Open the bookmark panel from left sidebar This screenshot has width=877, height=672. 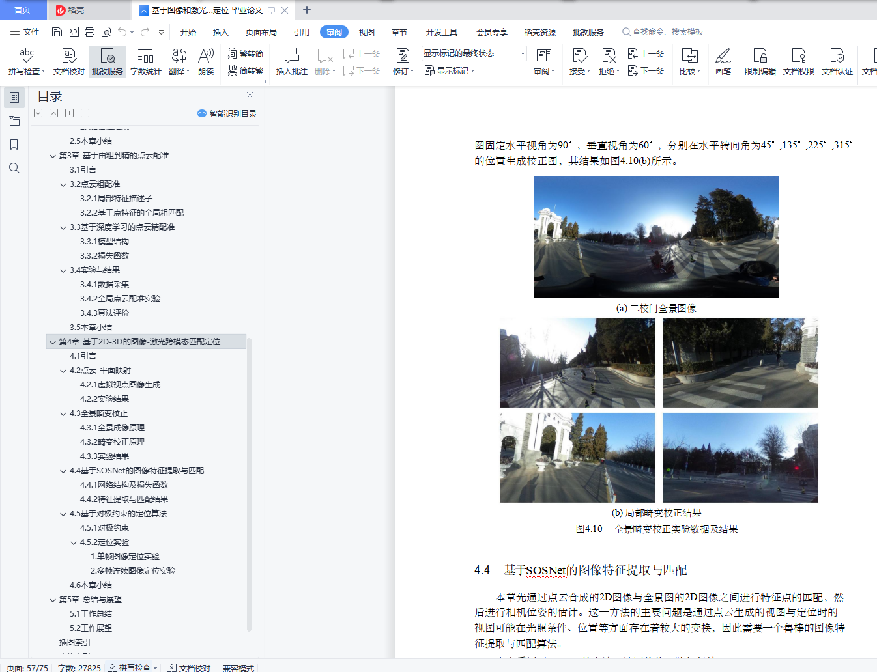14,145
